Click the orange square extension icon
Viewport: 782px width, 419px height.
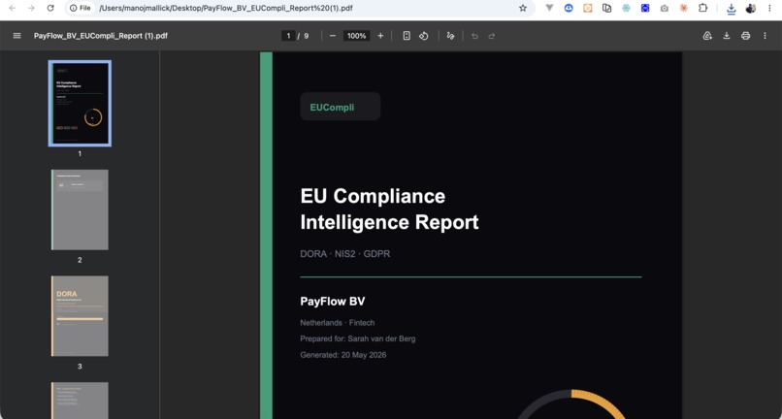(x=588, y=8)
